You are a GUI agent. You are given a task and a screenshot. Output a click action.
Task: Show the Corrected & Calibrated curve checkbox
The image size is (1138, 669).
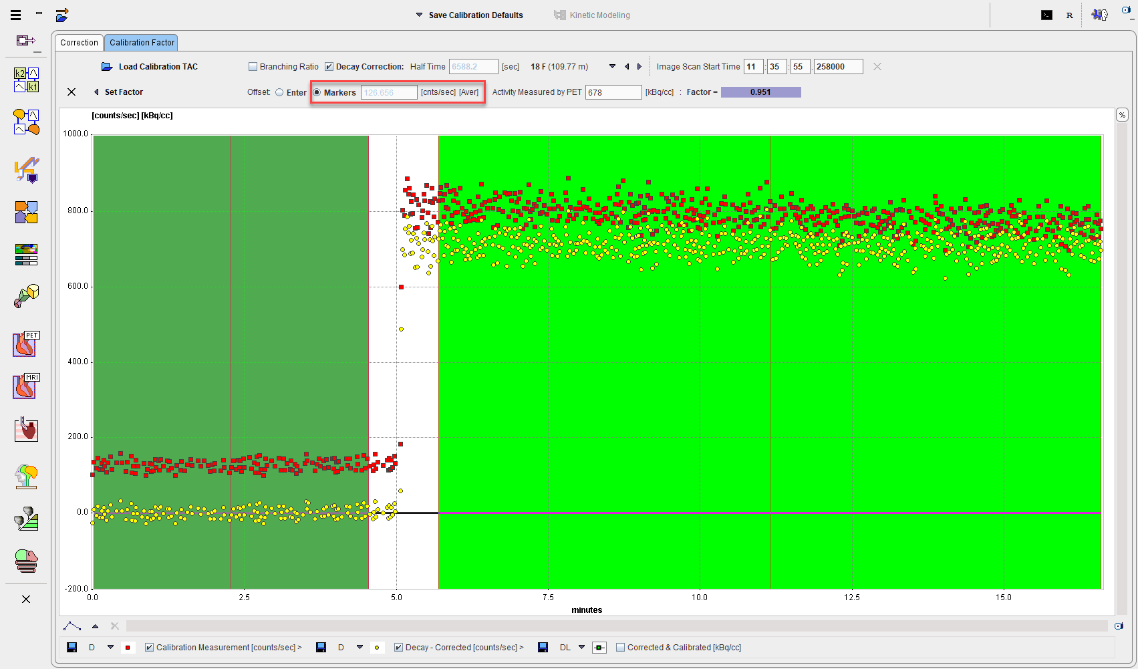(x=620, y=647)
